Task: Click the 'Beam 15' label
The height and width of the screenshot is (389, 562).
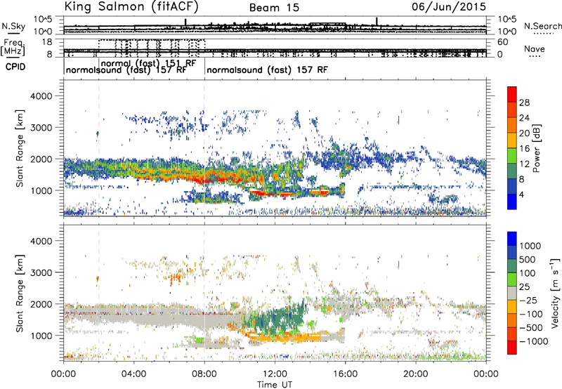Action: pyautogui.click(x=274, y=8)
